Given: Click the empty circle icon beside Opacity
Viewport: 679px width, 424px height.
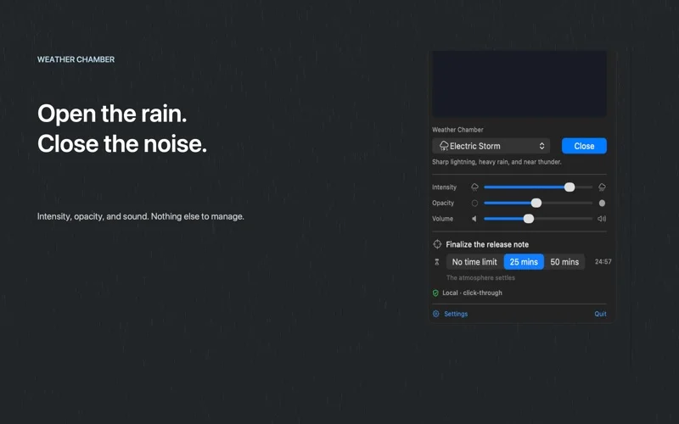Looking at the screenshot, I should (474, 203).
